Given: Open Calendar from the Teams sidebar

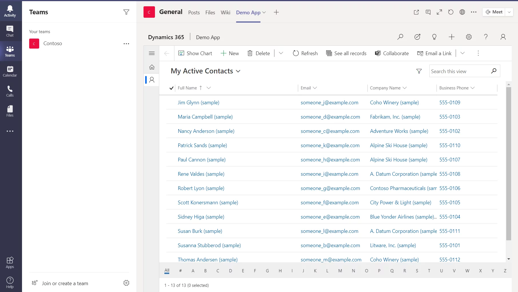Looking at the screenshot, I should click(10, 71).
